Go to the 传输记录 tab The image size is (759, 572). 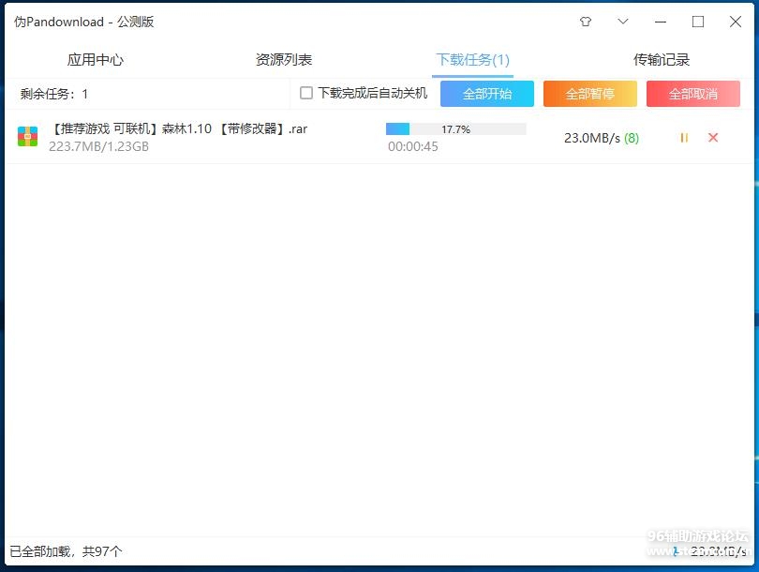pos(662,60)
